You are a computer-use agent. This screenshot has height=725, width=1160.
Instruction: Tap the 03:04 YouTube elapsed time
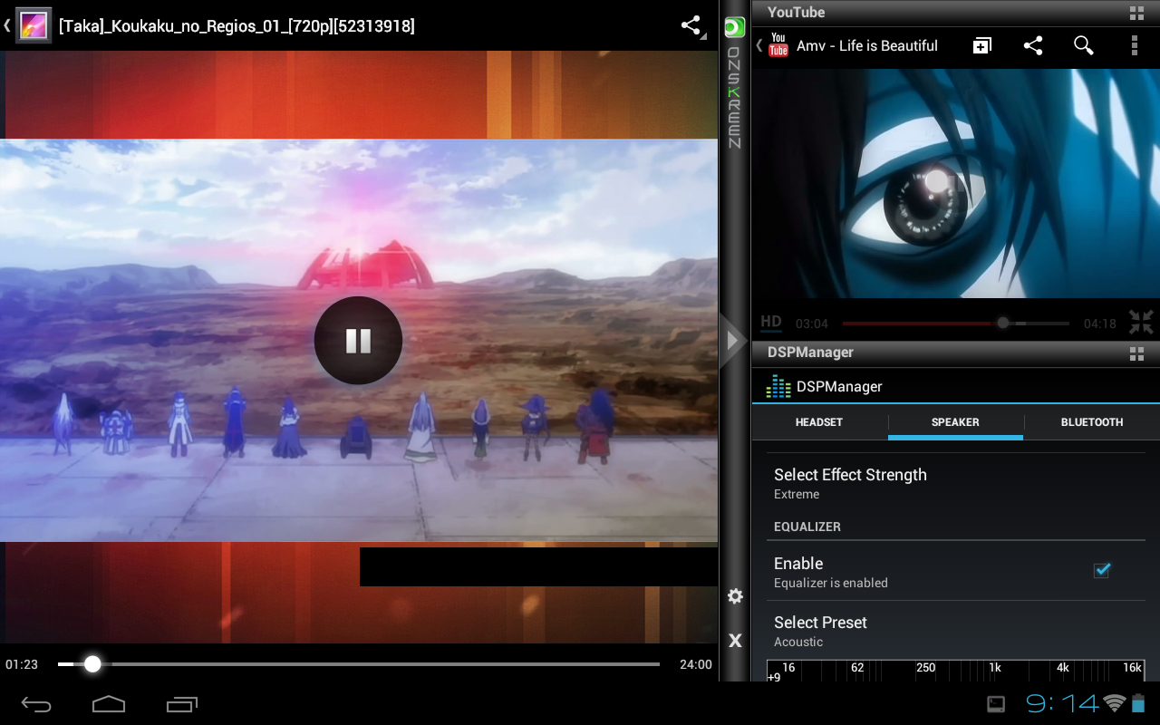812,324
